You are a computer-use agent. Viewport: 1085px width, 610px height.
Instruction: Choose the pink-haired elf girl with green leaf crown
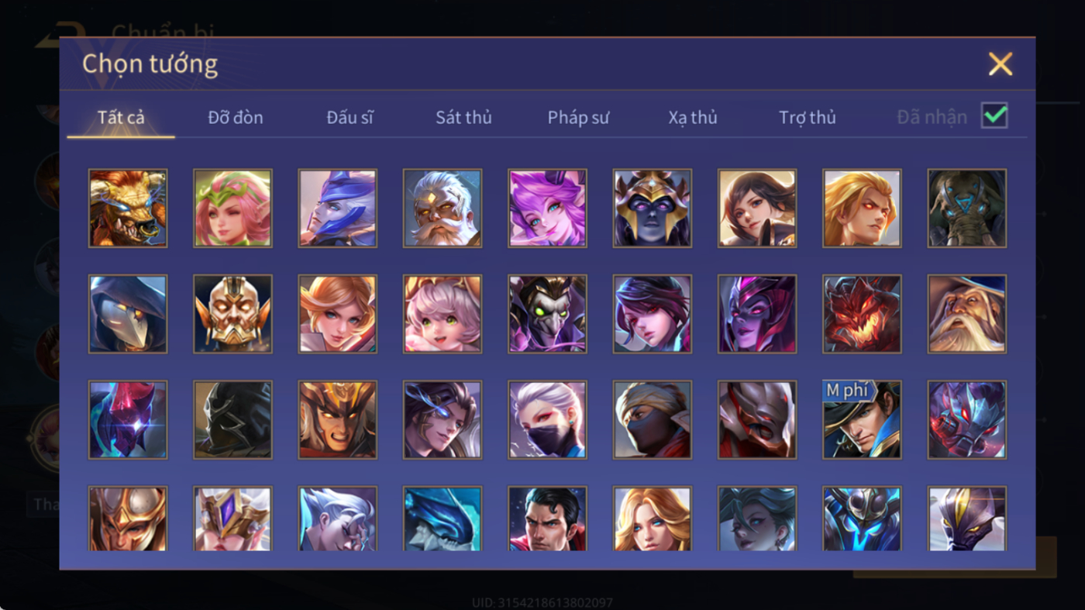click(x=232, y=209)
